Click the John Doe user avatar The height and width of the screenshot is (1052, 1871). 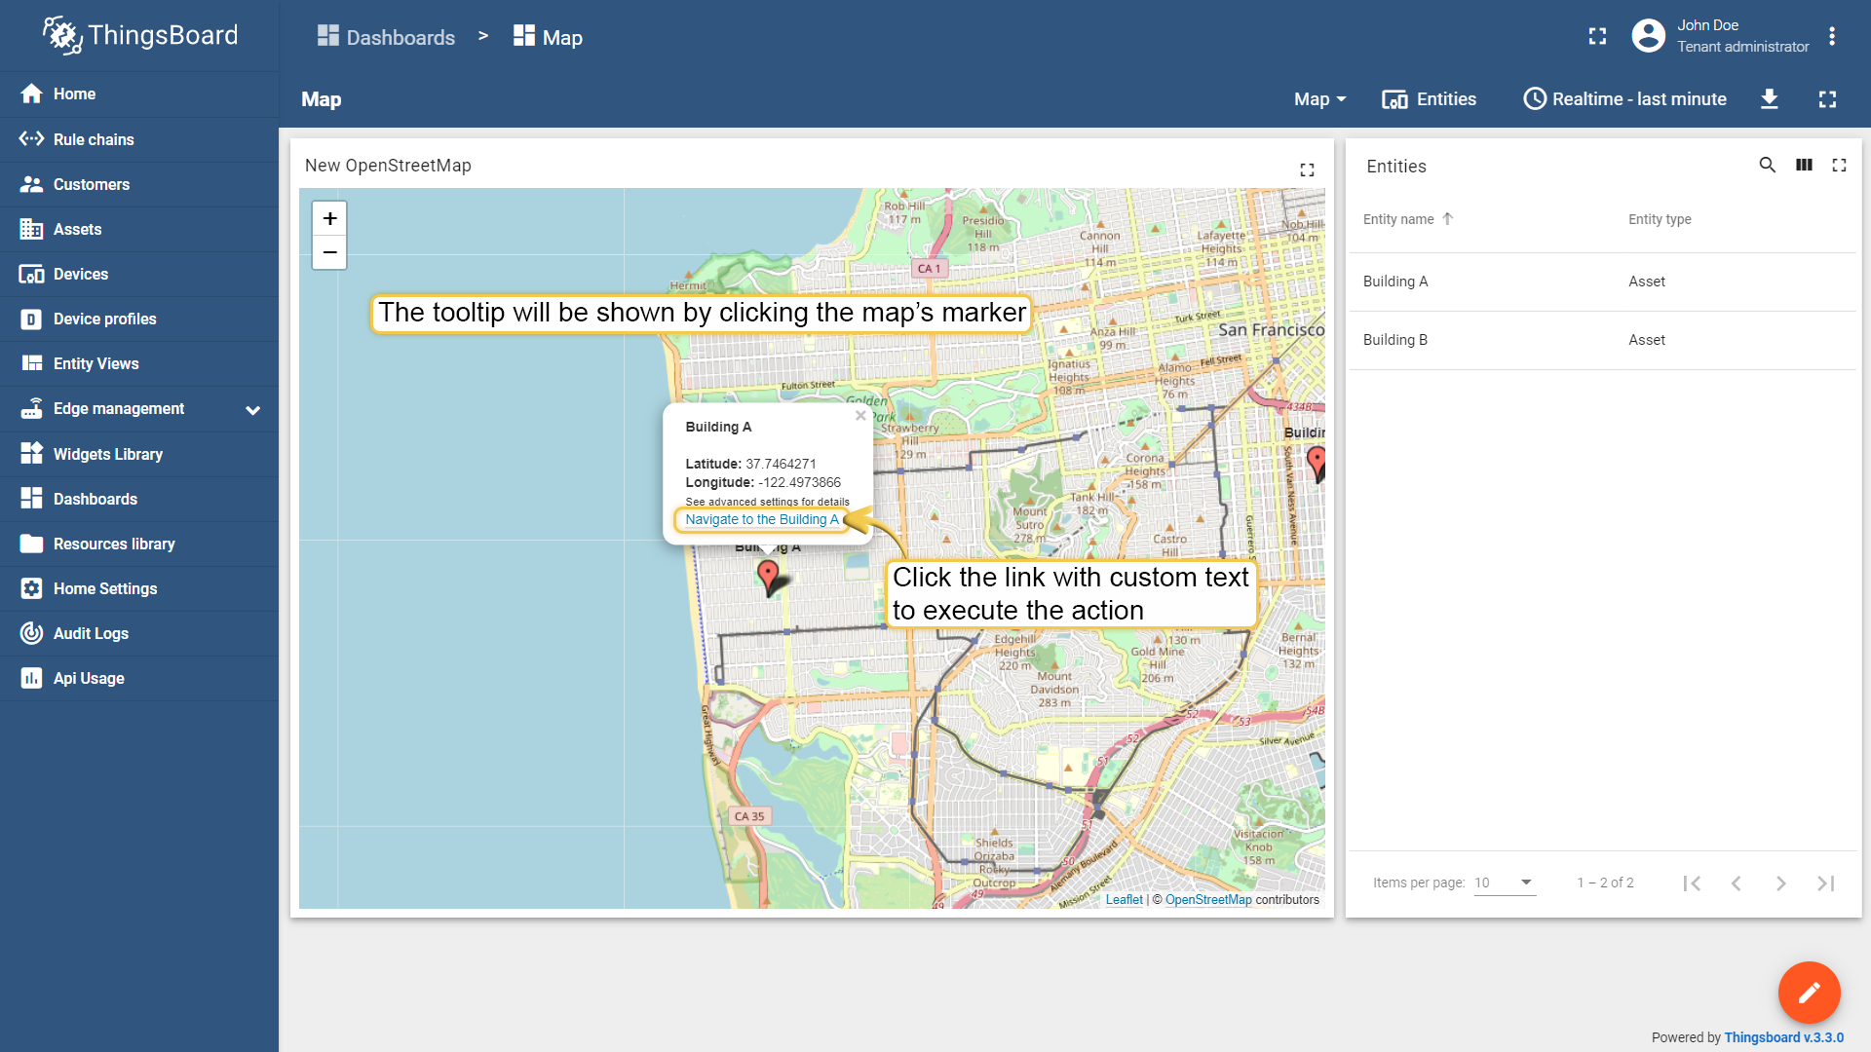(1648, 36)
